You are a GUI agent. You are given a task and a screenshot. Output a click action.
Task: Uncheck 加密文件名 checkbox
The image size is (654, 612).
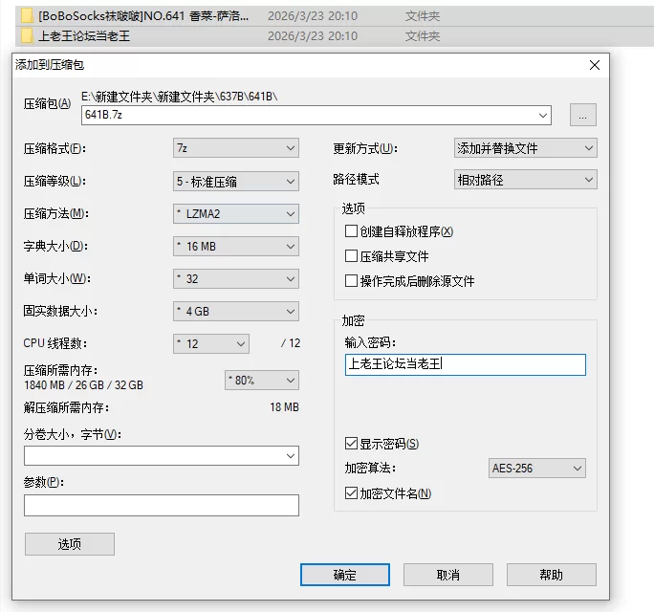point(351,493)
